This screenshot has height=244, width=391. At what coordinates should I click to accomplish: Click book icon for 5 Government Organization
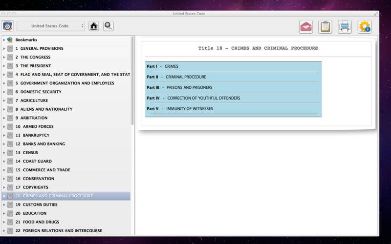tap(10, 83)
